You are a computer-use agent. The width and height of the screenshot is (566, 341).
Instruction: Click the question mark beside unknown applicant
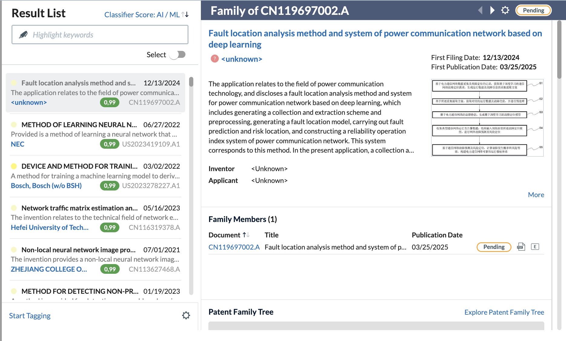click(214, 59)
